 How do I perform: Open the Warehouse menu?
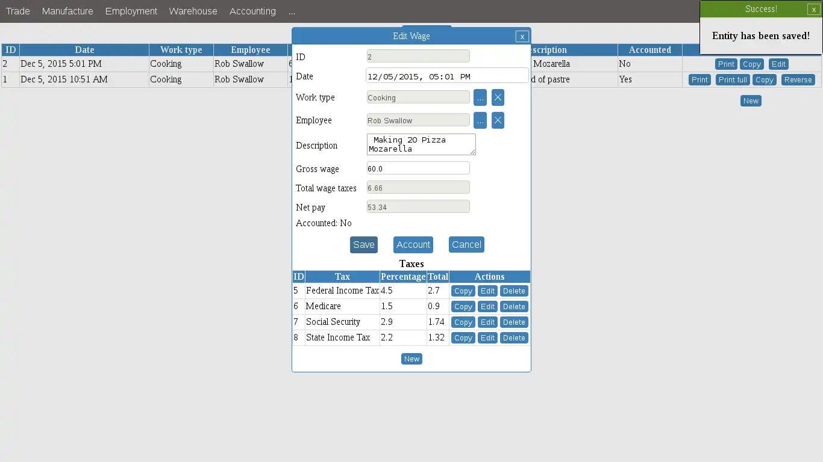click(x=193, y=11)
